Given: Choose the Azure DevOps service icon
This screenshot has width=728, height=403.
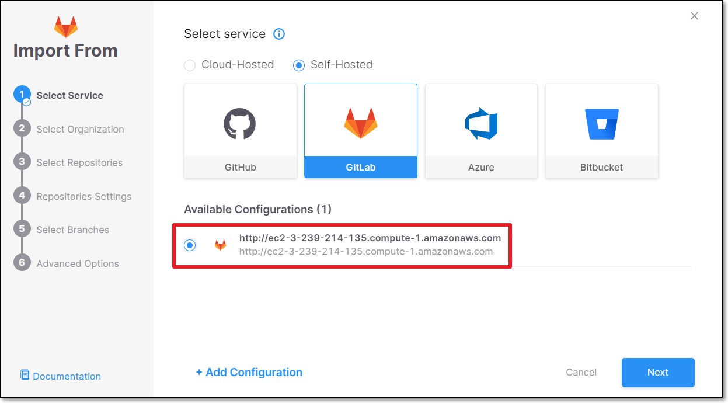Looking at the screenshot, I should (x=481, y=123).
